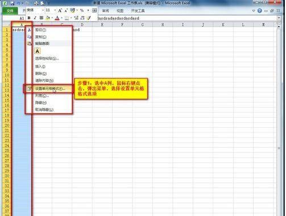Select row 30 header

click(7, 176)
